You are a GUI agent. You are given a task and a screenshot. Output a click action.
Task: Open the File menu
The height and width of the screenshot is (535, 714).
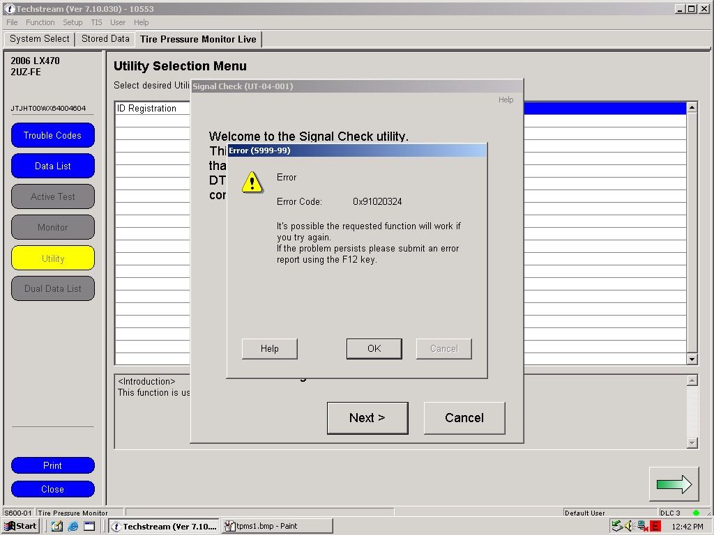pyautogui.click(x=12, y=22)
